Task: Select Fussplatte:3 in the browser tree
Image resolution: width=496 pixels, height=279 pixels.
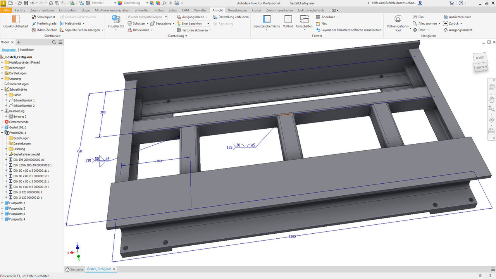Action: [17, 214]
